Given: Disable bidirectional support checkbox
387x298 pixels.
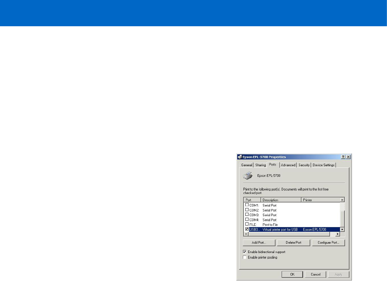Looking at the screenshot, I should 245,252.
